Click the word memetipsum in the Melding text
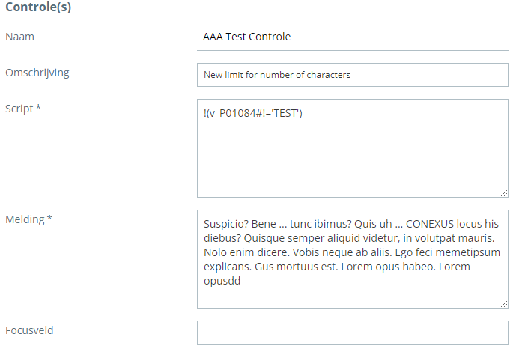Screen dimensions: 513x349 click(468, 252)
